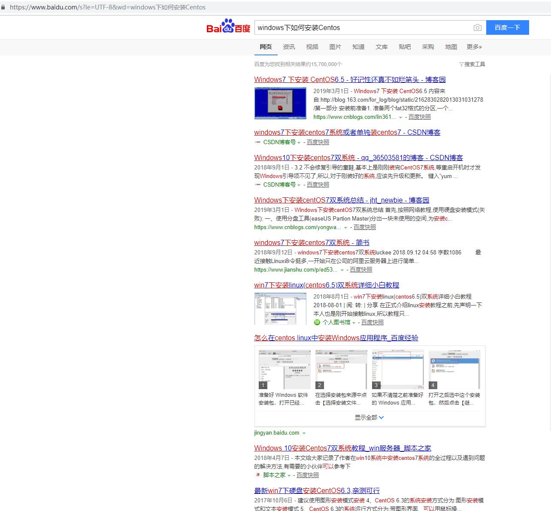Click the lock icon in address bar
Image resolution: width=551 pixels, height=511 pixels.
click(3, 7)
